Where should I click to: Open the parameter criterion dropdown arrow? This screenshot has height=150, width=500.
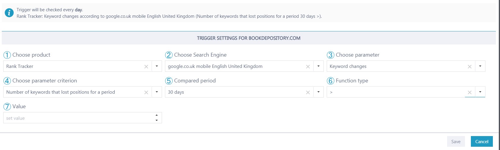pyautogui.click(x=157, y=92)
